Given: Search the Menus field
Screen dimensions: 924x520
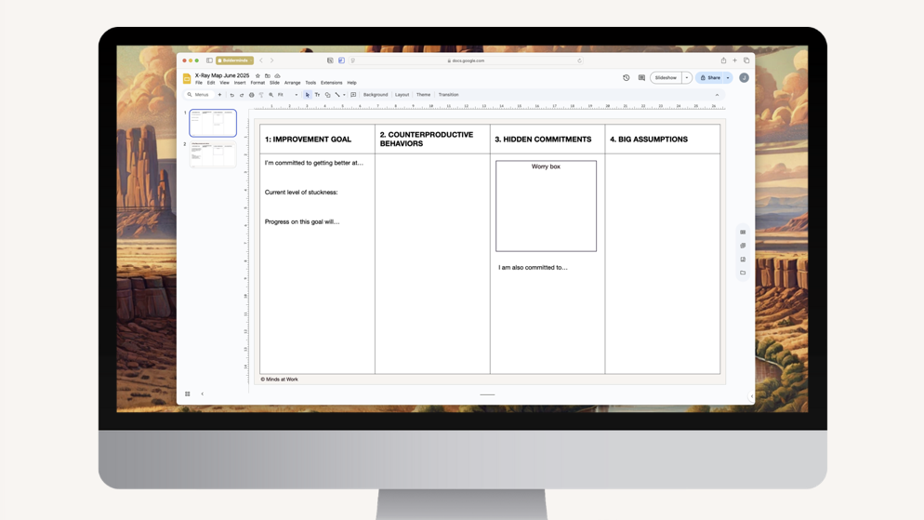Looking at the screenshot, I should point(199,94).
